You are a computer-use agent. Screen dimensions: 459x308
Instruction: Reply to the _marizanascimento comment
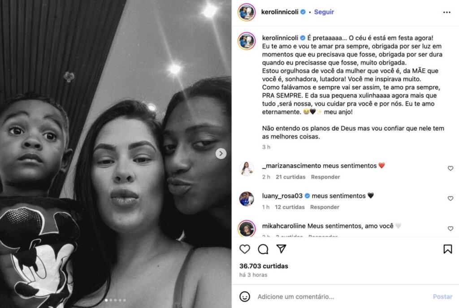pyautogui.click(x=325, y=177)
